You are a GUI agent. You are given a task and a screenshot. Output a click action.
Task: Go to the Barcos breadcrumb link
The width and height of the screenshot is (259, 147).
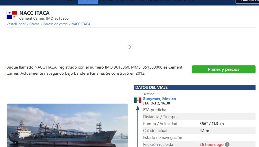tap(34, 24)
